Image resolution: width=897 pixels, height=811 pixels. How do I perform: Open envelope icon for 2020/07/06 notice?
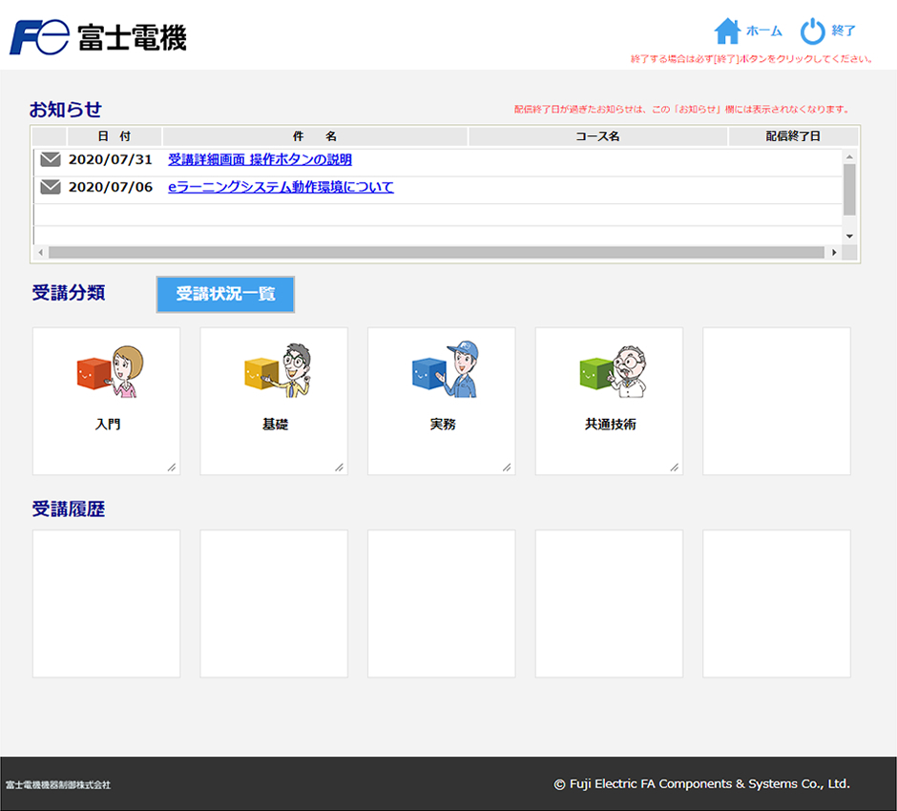(x=51, y=186)
